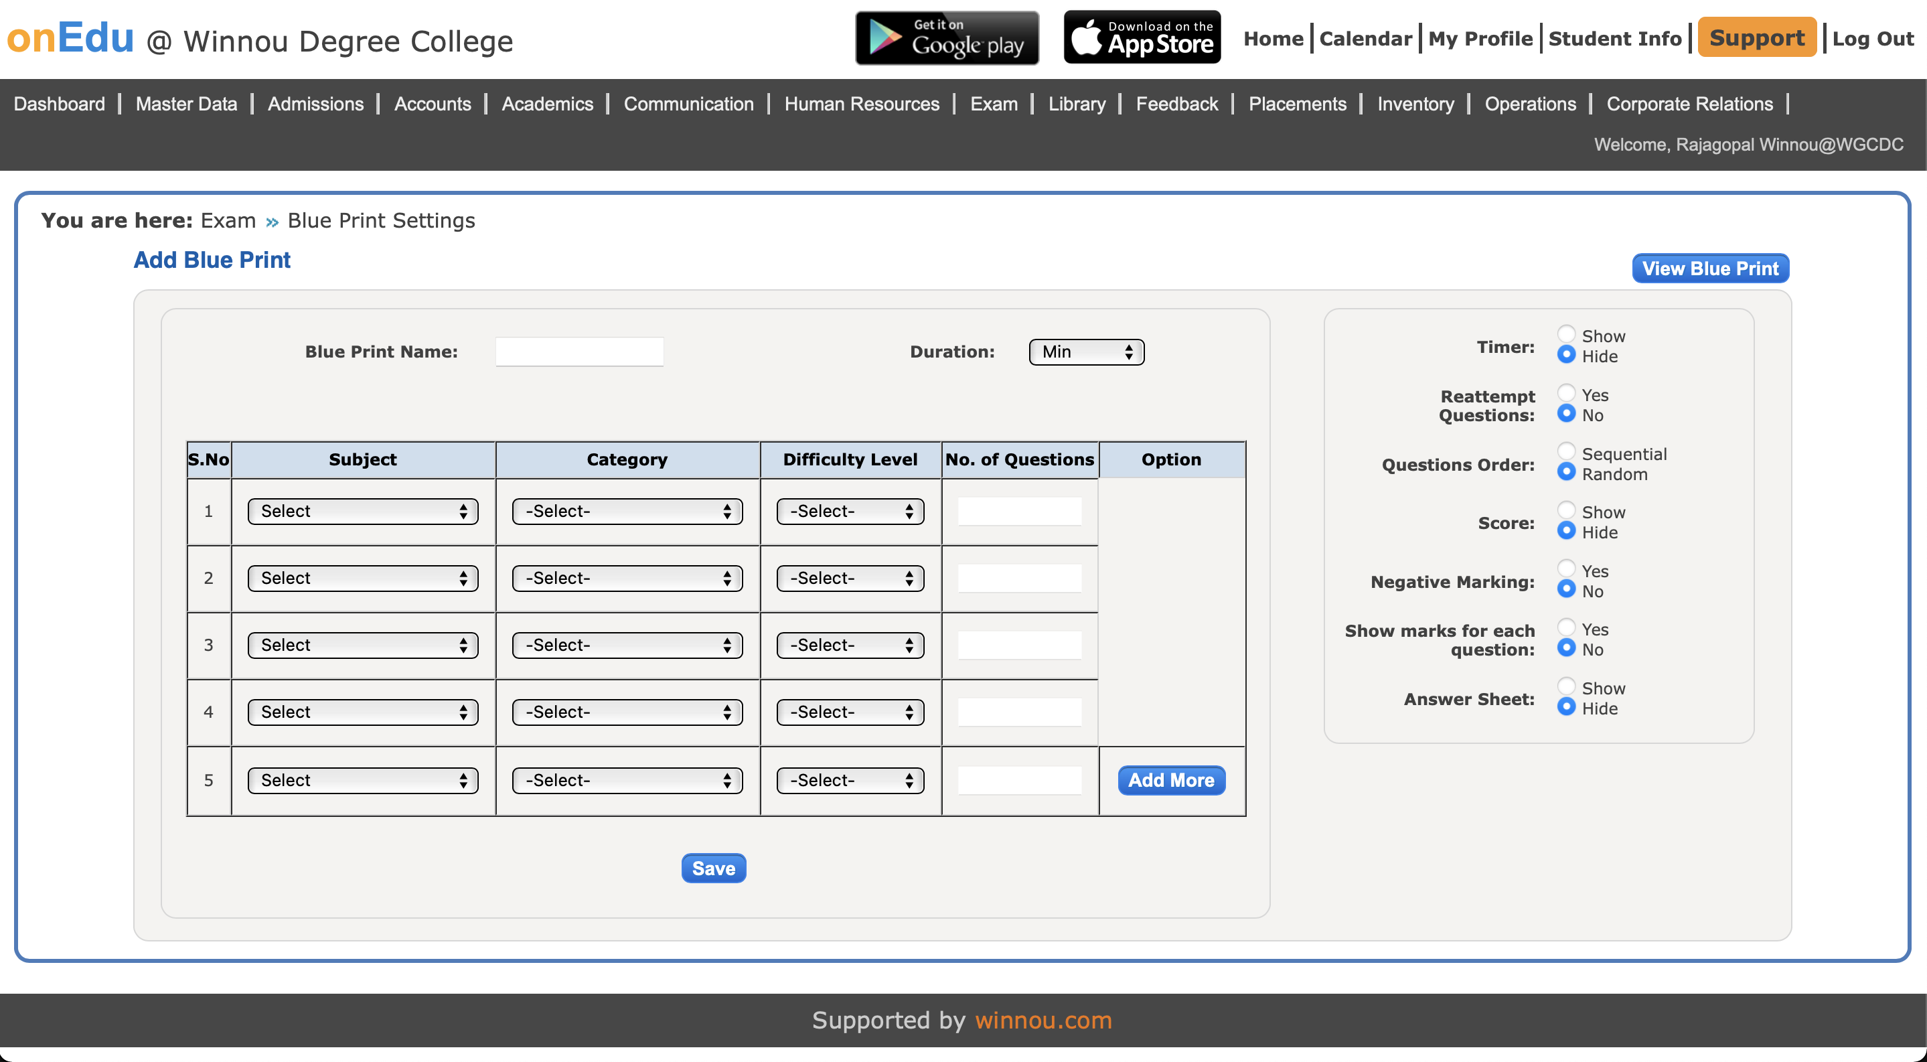The image size is (1927, 1062).
Task: Open the Exam menu
Action: click(994, 104)
